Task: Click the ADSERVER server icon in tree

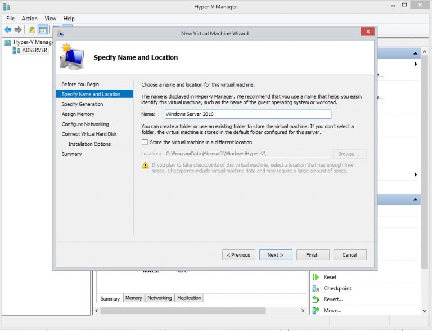Action: point(16,50)
